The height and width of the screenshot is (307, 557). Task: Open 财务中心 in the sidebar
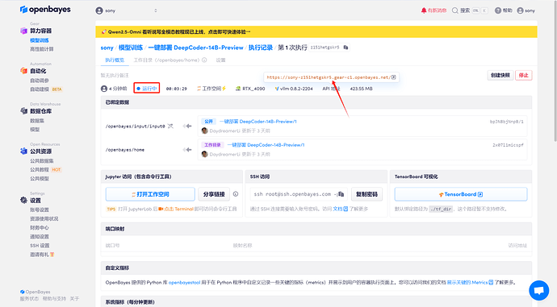click(40, 227)
